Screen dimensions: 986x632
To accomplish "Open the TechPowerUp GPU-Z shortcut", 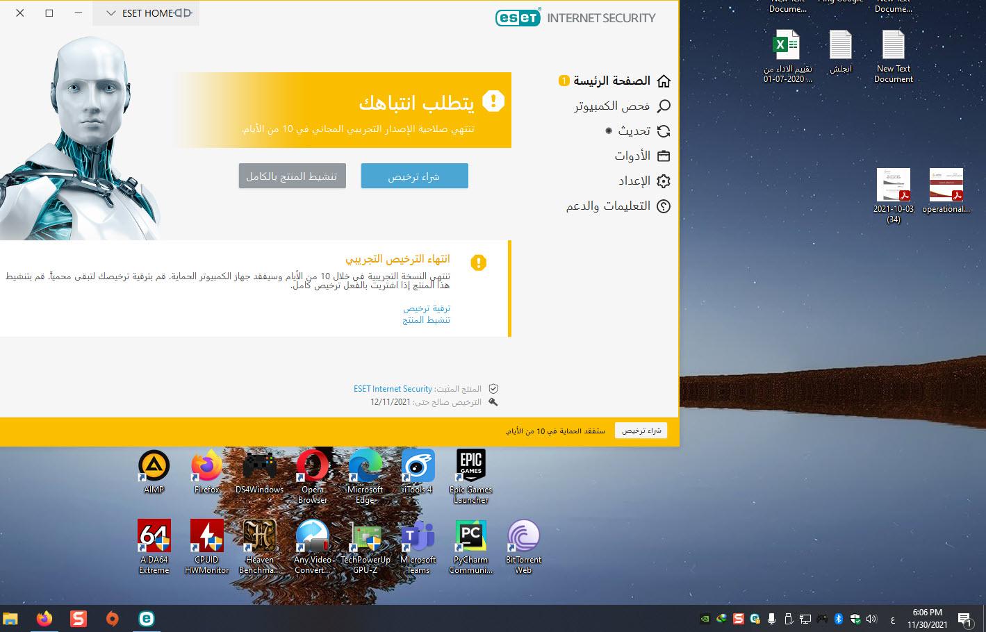I will click(365, 547).
